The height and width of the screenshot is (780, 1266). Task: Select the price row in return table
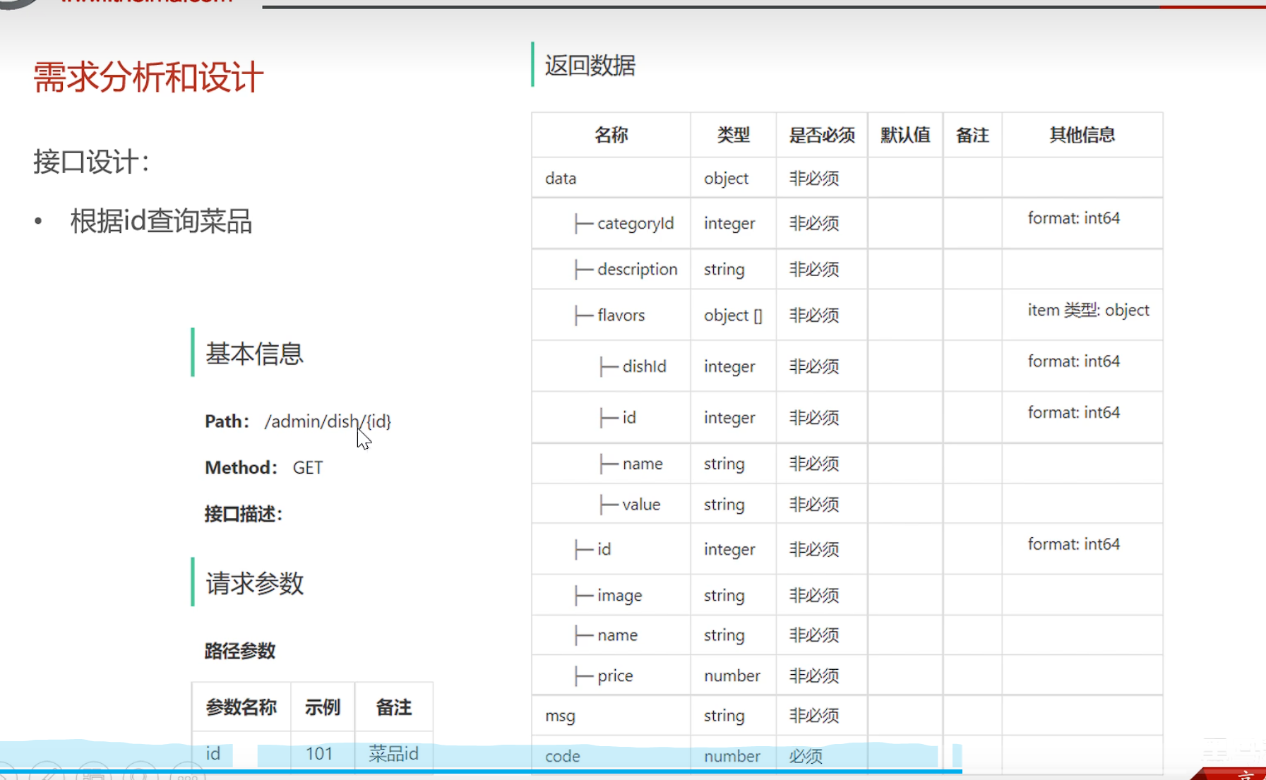pos(614,675)
